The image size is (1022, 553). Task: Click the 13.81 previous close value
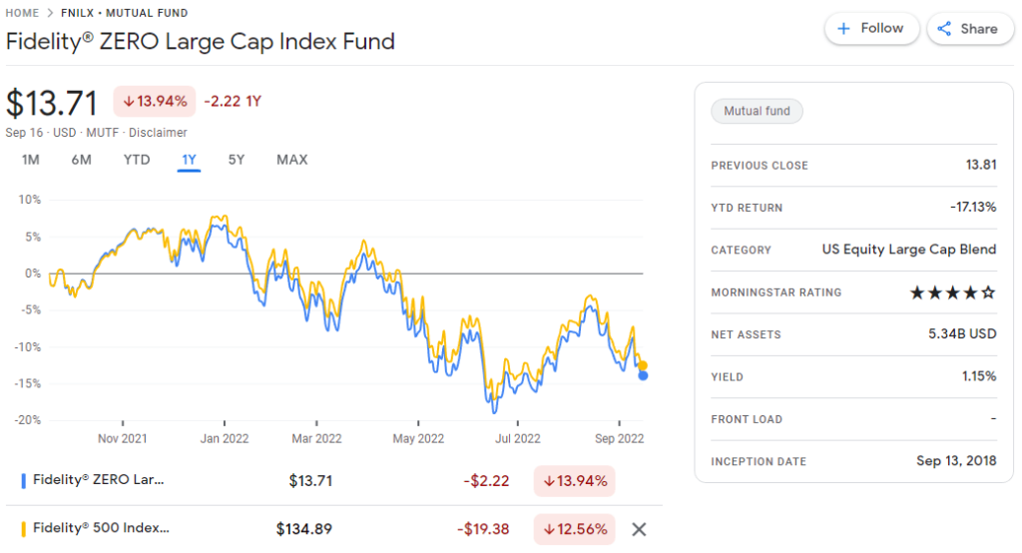(981, 165)
